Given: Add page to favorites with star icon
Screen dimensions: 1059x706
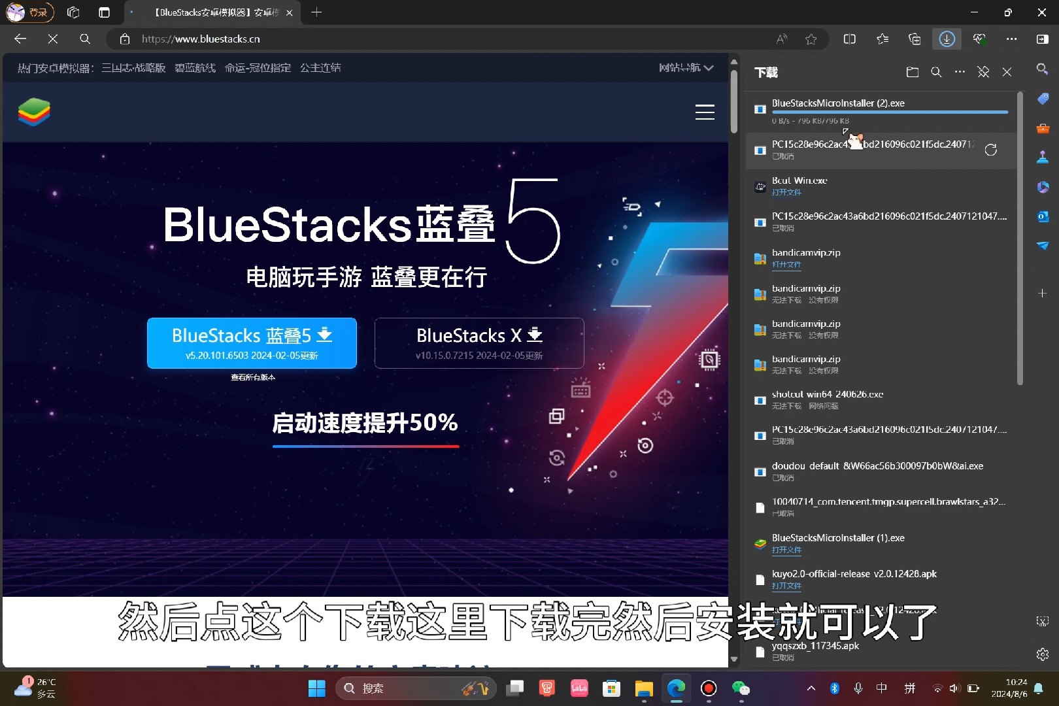Looking at the screenshot, I should pos(811,39).
